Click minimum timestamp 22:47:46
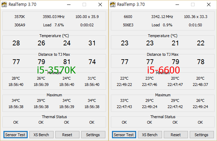Viewport: 217px width, 141px height. coord(150,85)
